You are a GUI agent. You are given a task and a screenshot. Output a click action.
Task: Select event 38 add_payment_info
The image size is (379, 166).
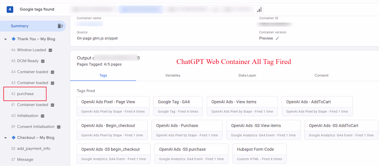coord(30,148)
